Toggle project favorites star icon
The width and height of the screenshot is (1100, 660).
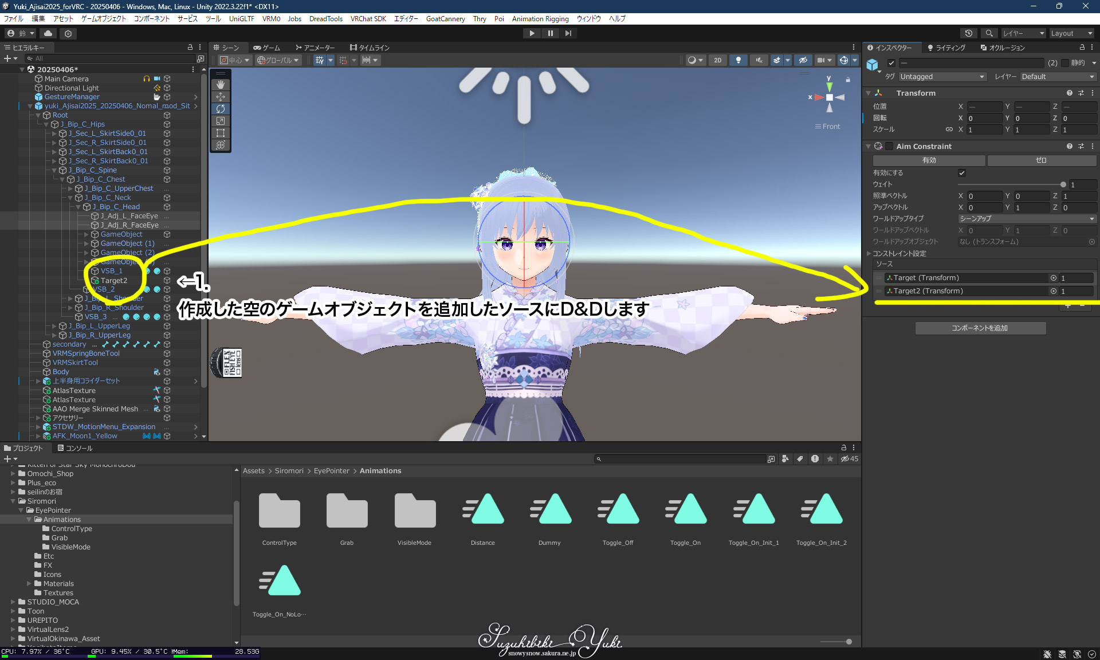[830, 459]
